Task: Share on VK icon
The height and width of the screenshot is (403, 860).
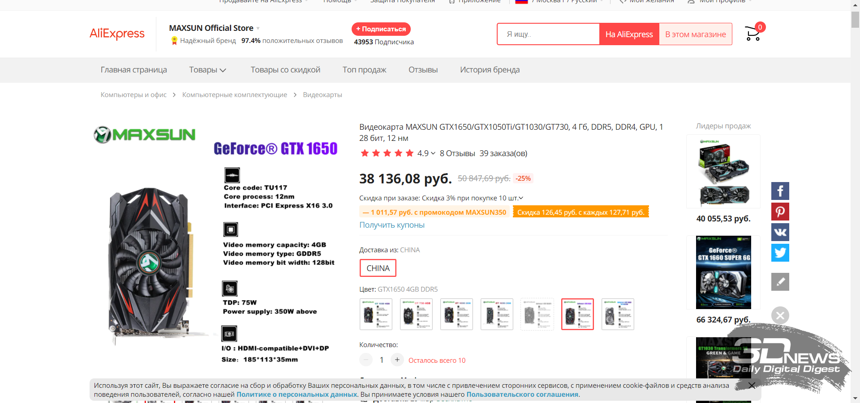Action: coord(780,232)
